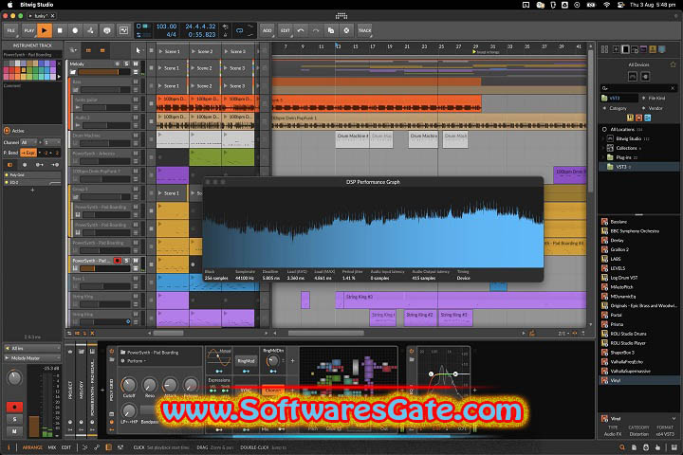Screen dimensions: 683x455
Task: Open the ADD menu
Action: click(267, 30)
